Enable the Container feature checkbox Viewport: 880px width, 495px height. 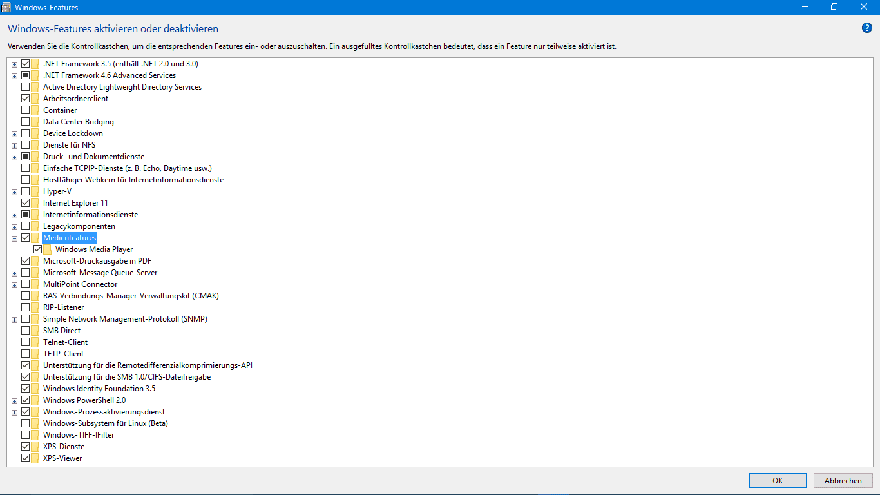(26, 110)
